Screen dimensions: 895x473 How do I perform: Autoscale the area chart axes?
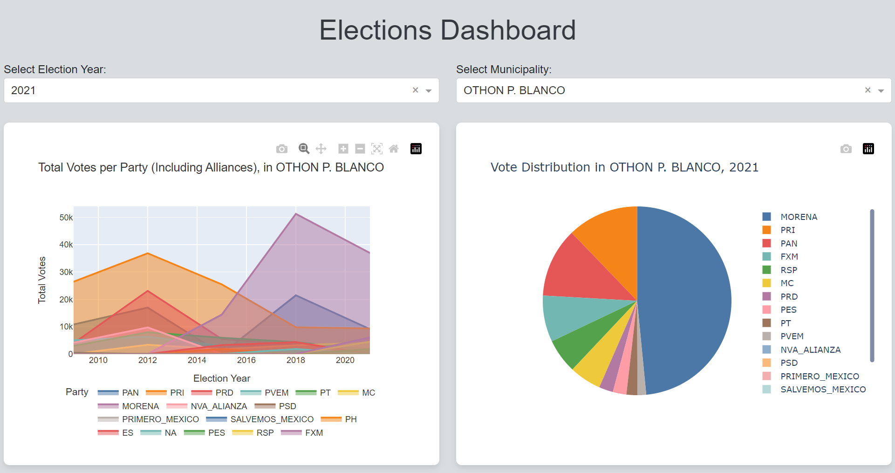coord(377,149)
